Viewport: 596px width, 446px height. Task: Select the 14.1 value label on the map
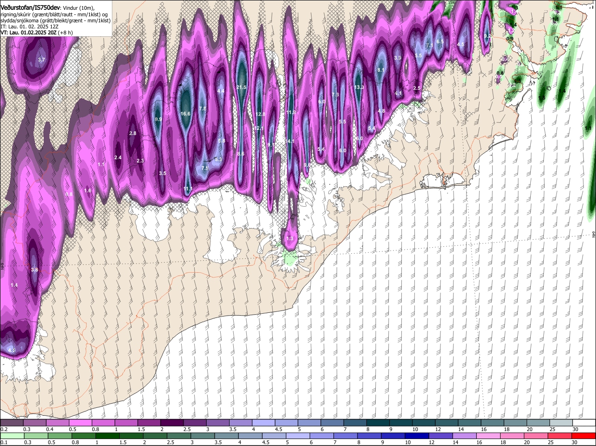pyautogui.click(x=290, y=141)
